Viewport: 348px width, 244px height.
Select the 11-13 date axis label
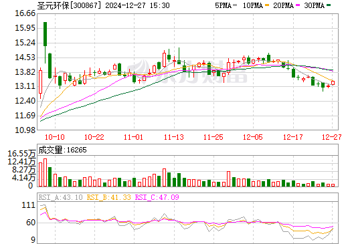tap(174, 137)
